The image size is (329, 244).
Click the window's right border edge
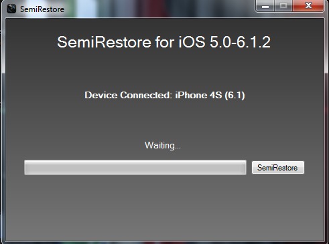[326, 129]
